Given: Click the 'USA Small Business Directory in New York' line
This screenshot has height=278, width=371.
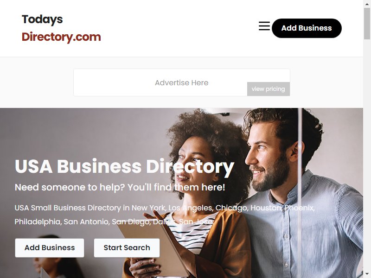Looking at the screenshot, I should 165,208.
